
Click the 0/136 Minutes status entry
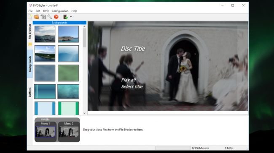tap(200, 148)
